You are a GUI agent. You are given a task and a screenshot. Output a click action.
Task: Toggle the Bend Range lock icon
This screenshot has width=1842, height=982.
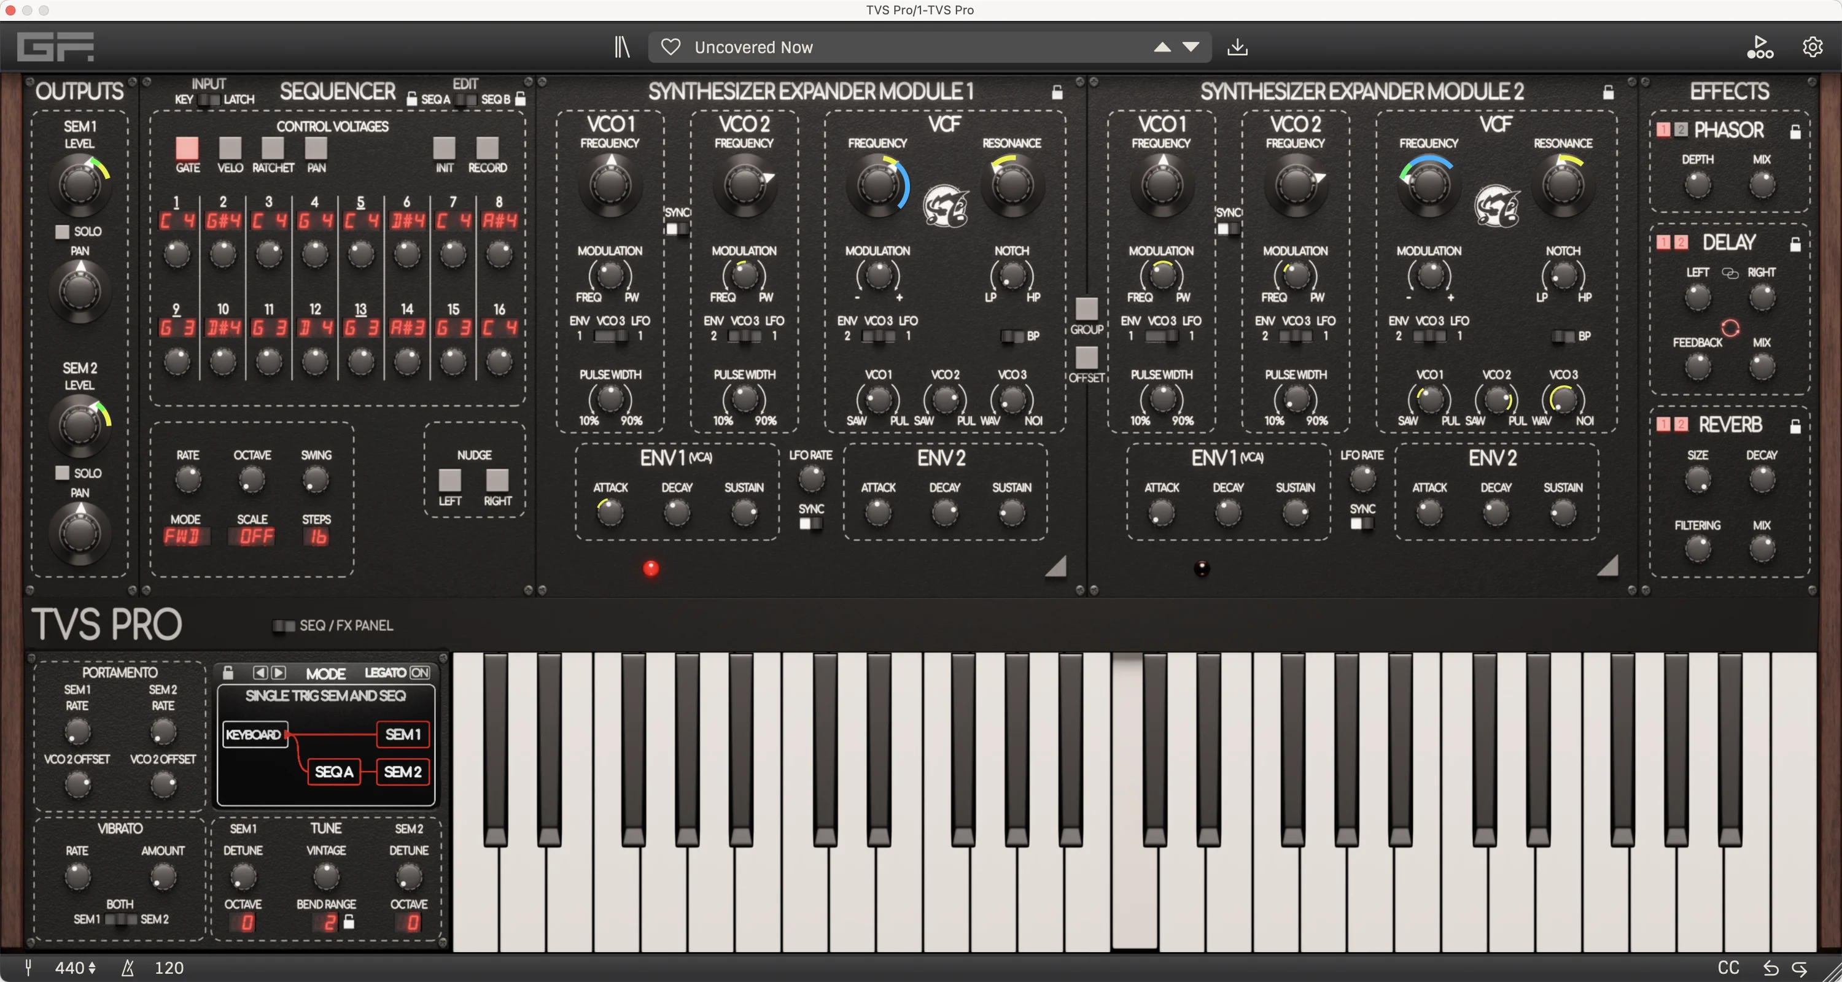pos(349,922)
